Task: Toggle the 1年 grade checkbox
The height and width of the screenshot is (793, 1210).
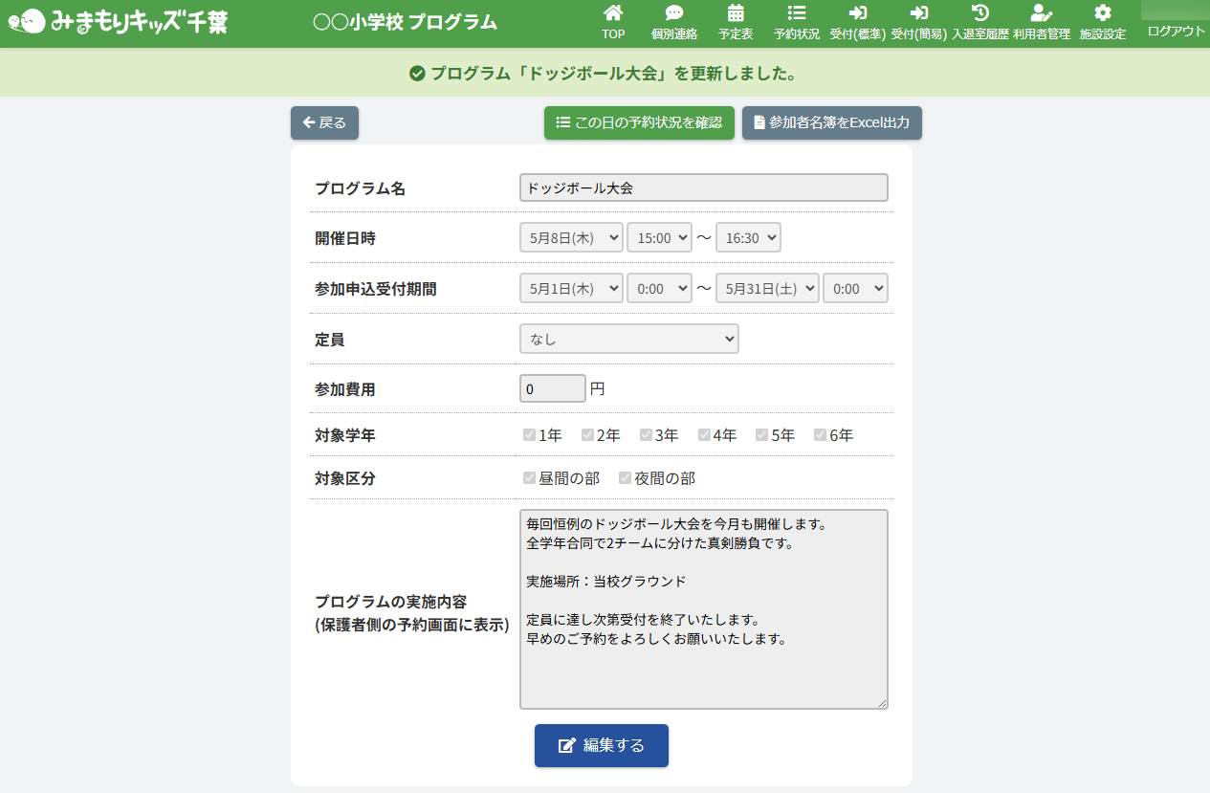Action: [x=530, y=435]
